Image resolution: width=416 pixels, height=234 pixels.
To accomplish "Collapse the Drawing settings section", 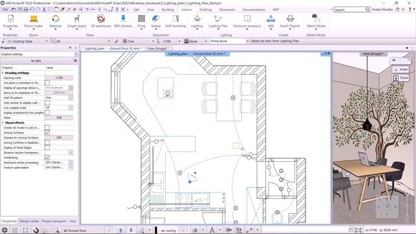I will pos(3,73).
